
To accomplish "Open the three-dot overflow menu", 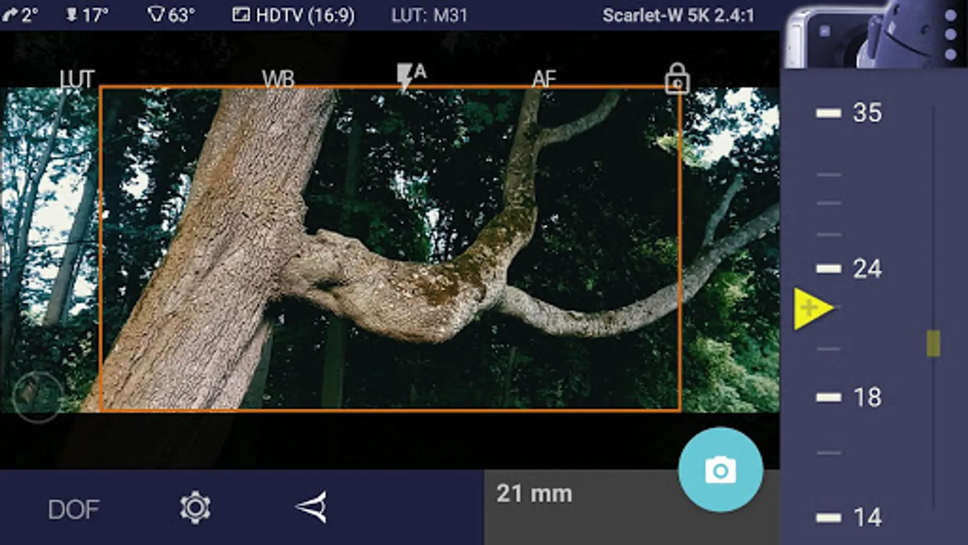I will click(950, 35).
